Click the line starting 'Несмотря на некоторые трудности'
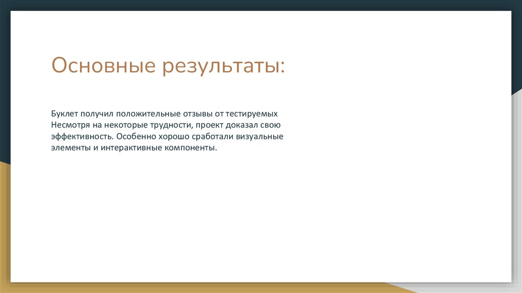This screenshot has width=522, height=293. click(x=166, y=125)
